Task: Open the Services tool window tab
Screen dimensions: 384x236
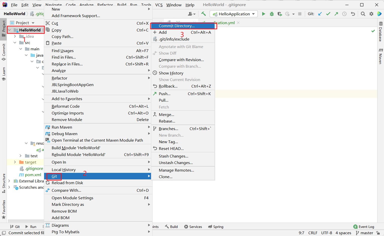Action: (x=193, y=227)
